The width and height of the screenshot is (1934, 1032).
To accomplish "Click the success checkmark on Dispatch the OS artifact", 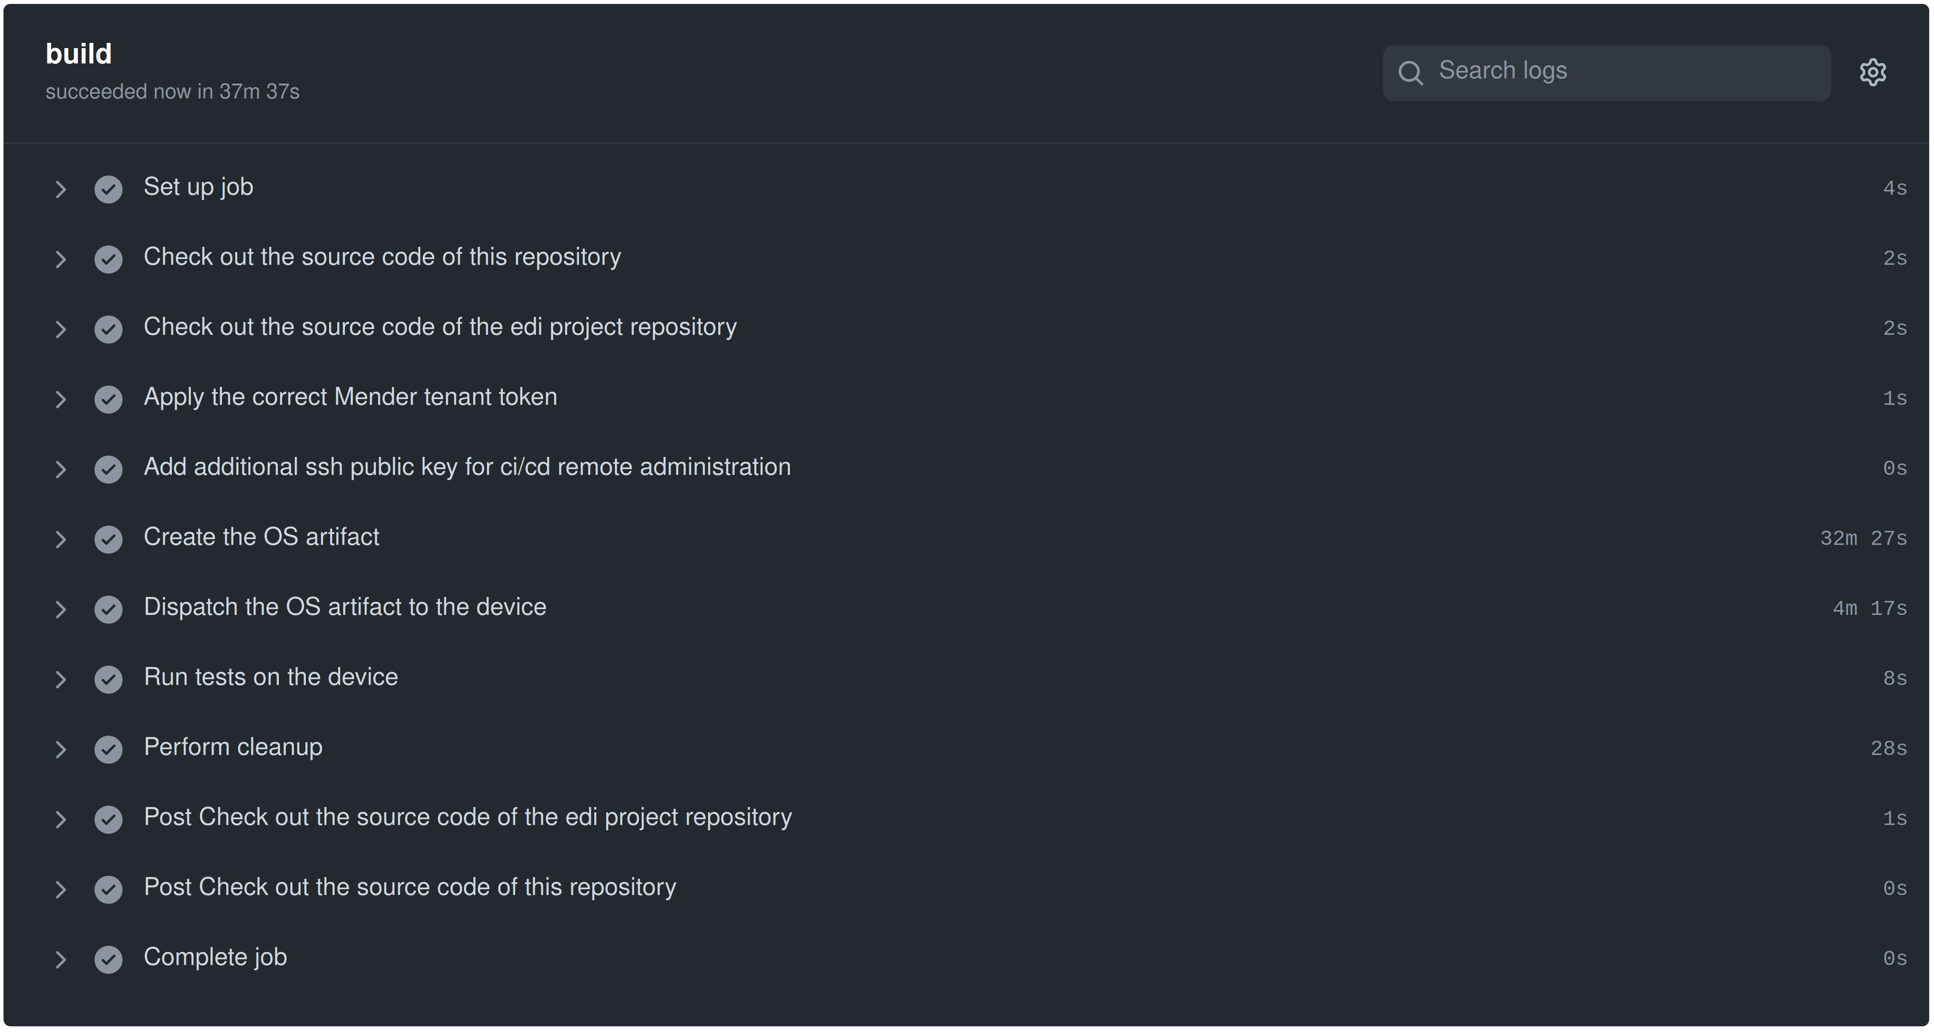I will pyautogui.click(x=109, y=607).
